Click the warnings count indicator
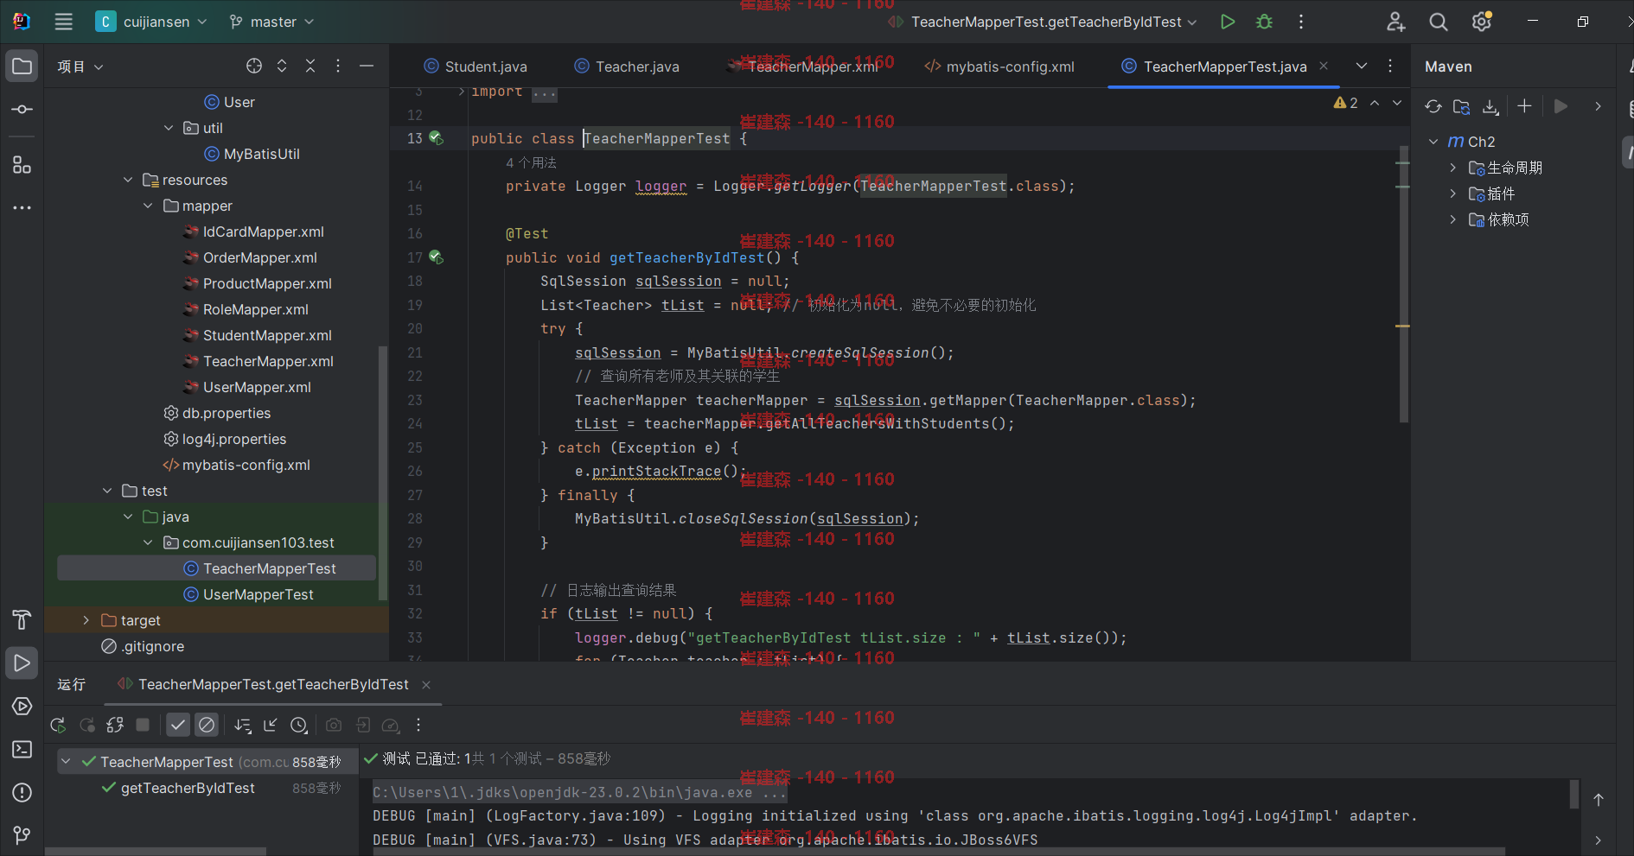The width and height of the screenshot is (1634, 856). [x=1345, y=103]
